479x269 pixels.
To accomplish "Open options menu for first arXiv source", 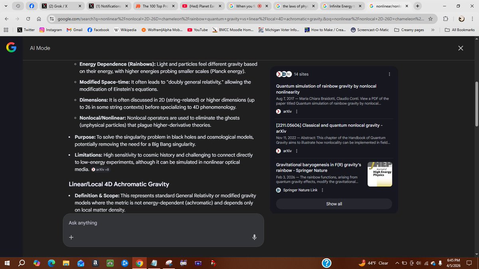I will tap(297, 112).
